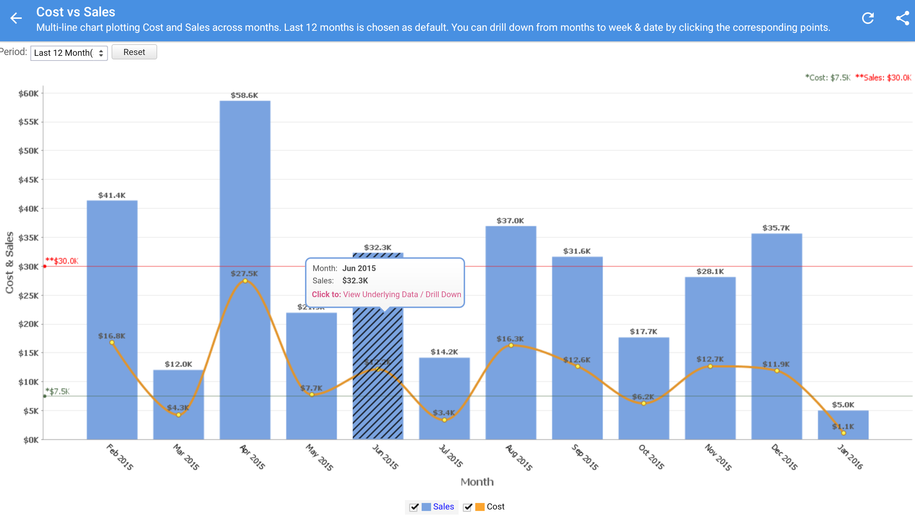Click the Nov 2015 cost point $12.7K

click(710, 366)
